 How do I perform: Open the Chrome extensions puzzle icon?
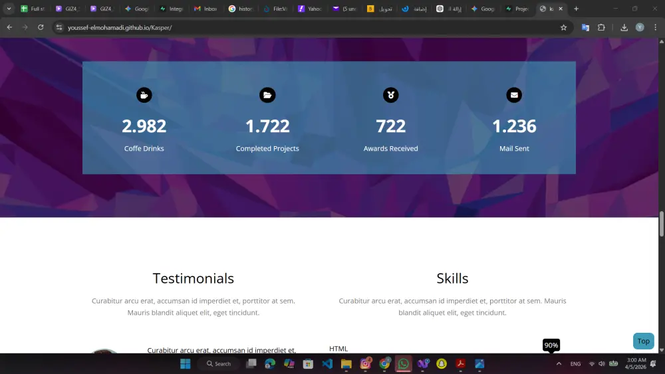pos(601,27)
